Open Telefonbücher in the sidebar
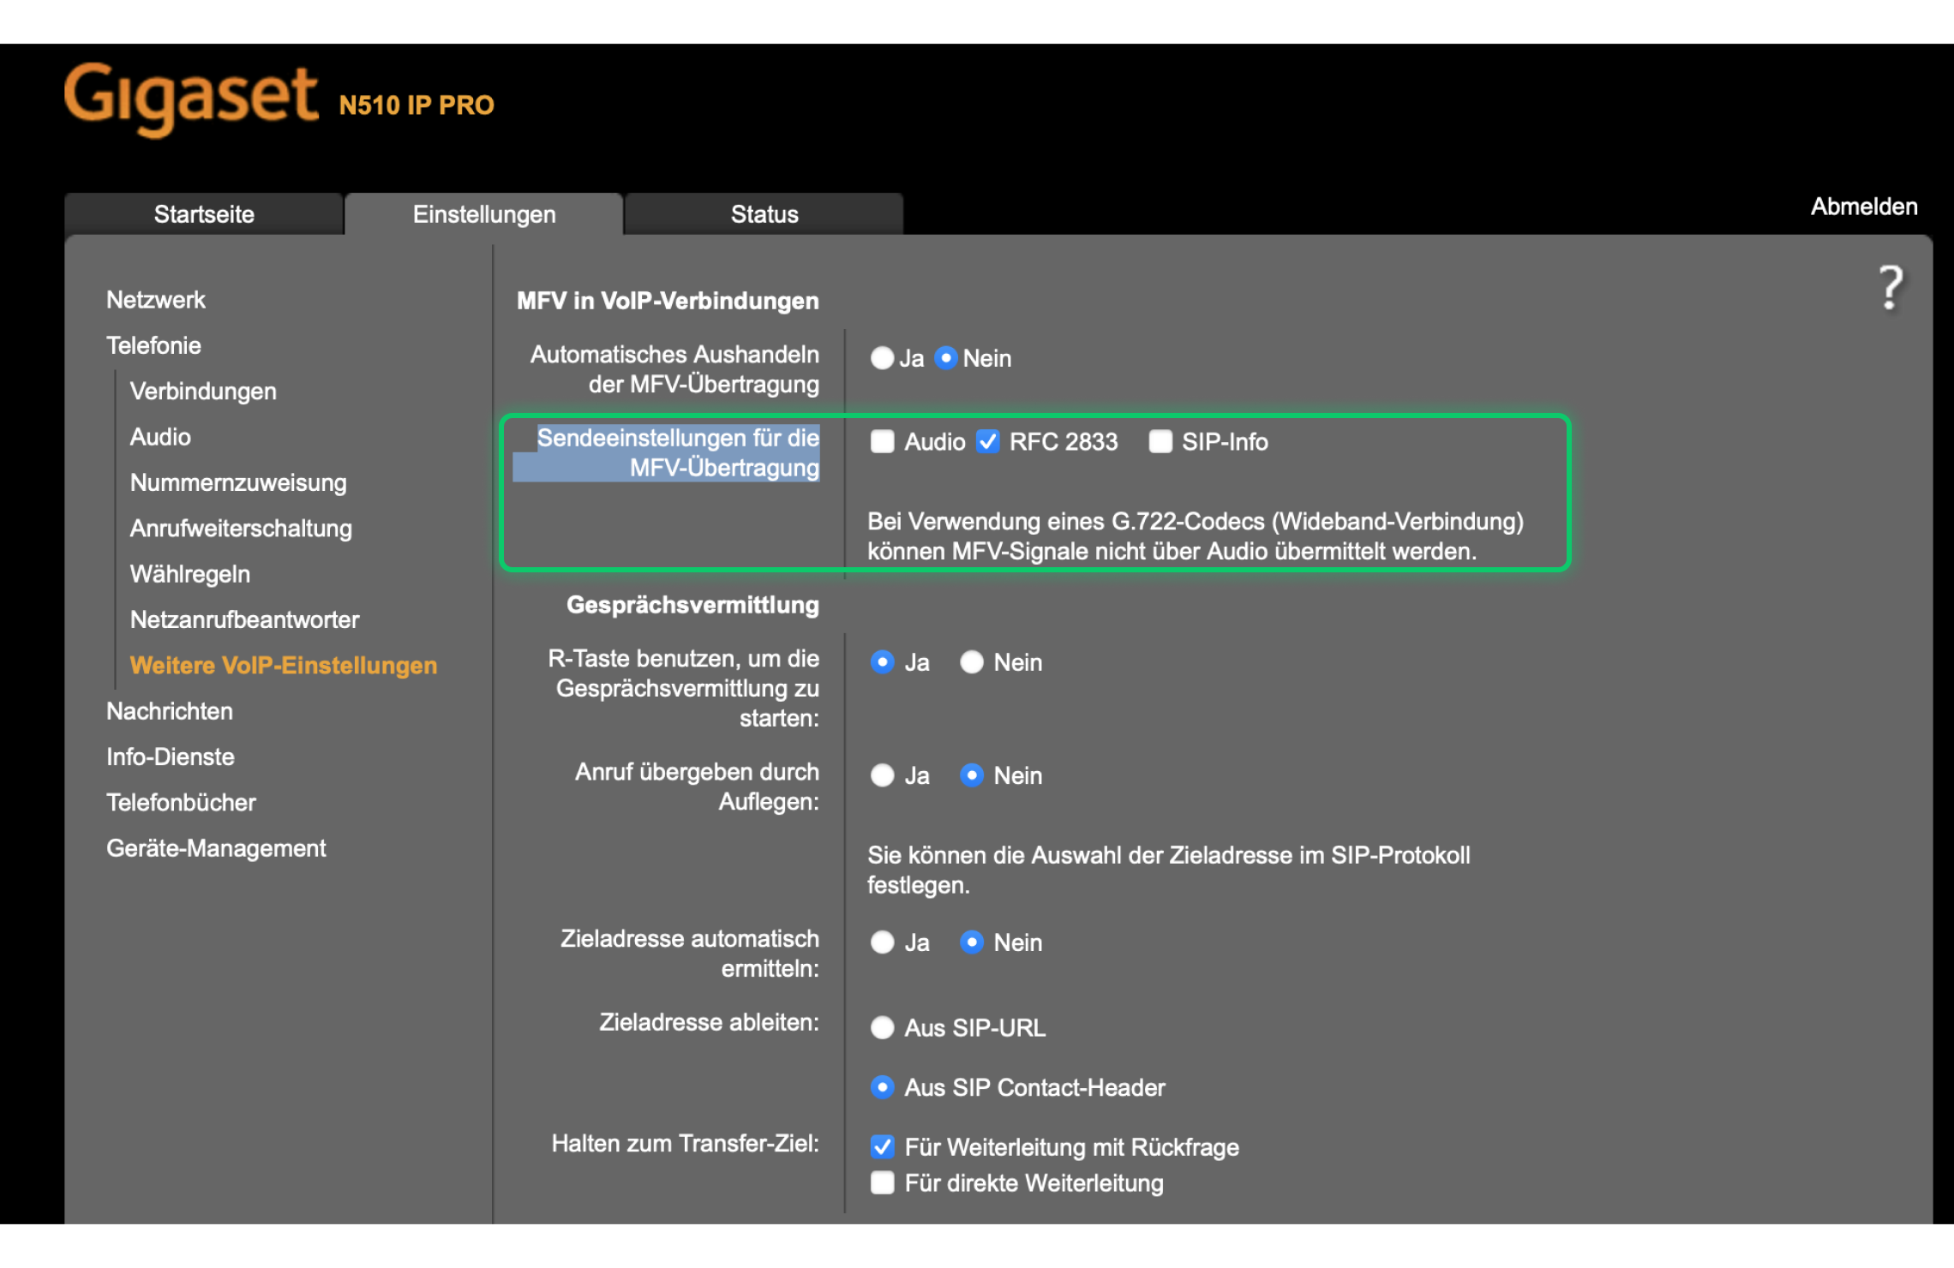Screen dimensions: 1954x1268 pyautogui.click(x=181, y=803)
